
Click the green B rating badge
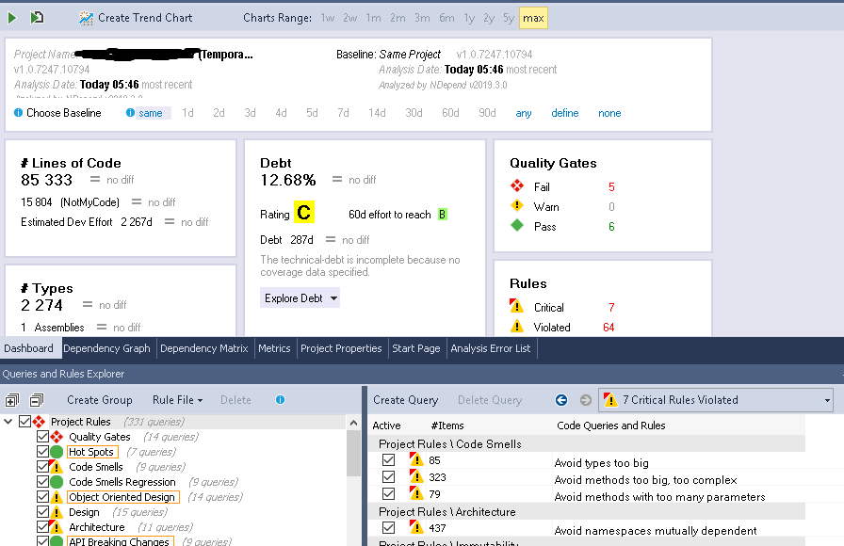pos(443,214)
